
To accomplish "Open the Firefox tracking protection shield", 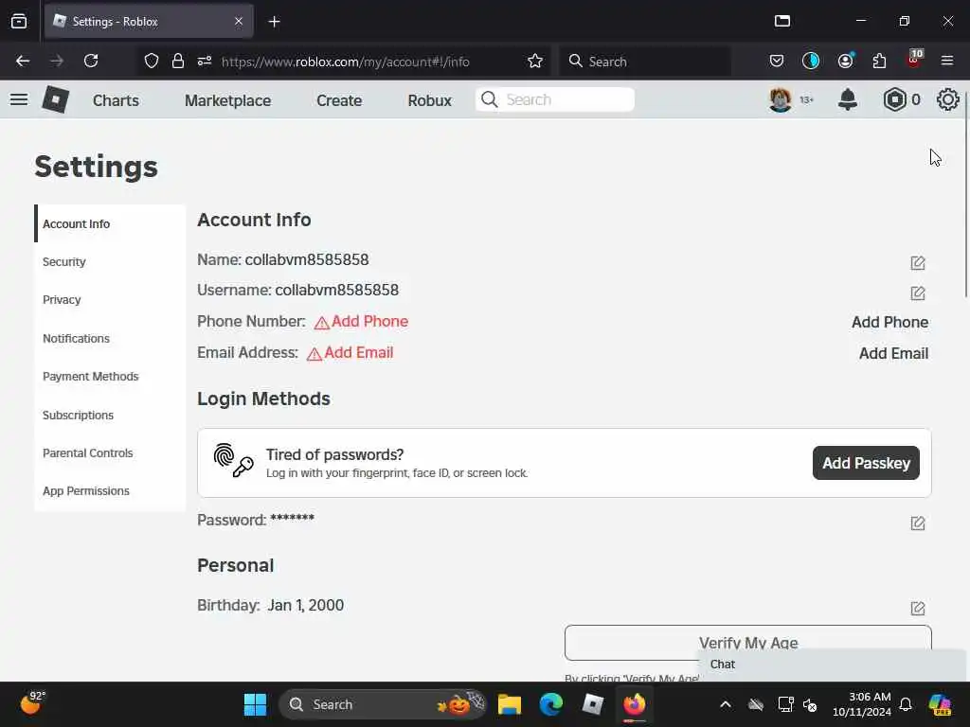I will pos(152,62).
